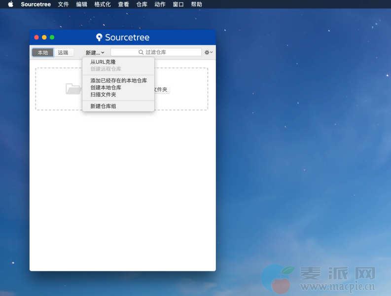Open the settings gear dropdown
This screenshot has width=391, height=296.
pyautogui.click(x=209, y=52)
